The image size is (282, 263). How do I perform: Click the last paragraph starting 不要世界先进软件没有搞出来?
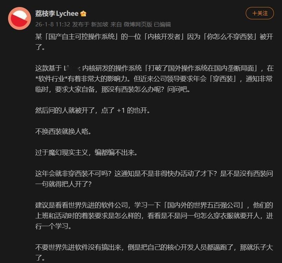tap(154, 252)
